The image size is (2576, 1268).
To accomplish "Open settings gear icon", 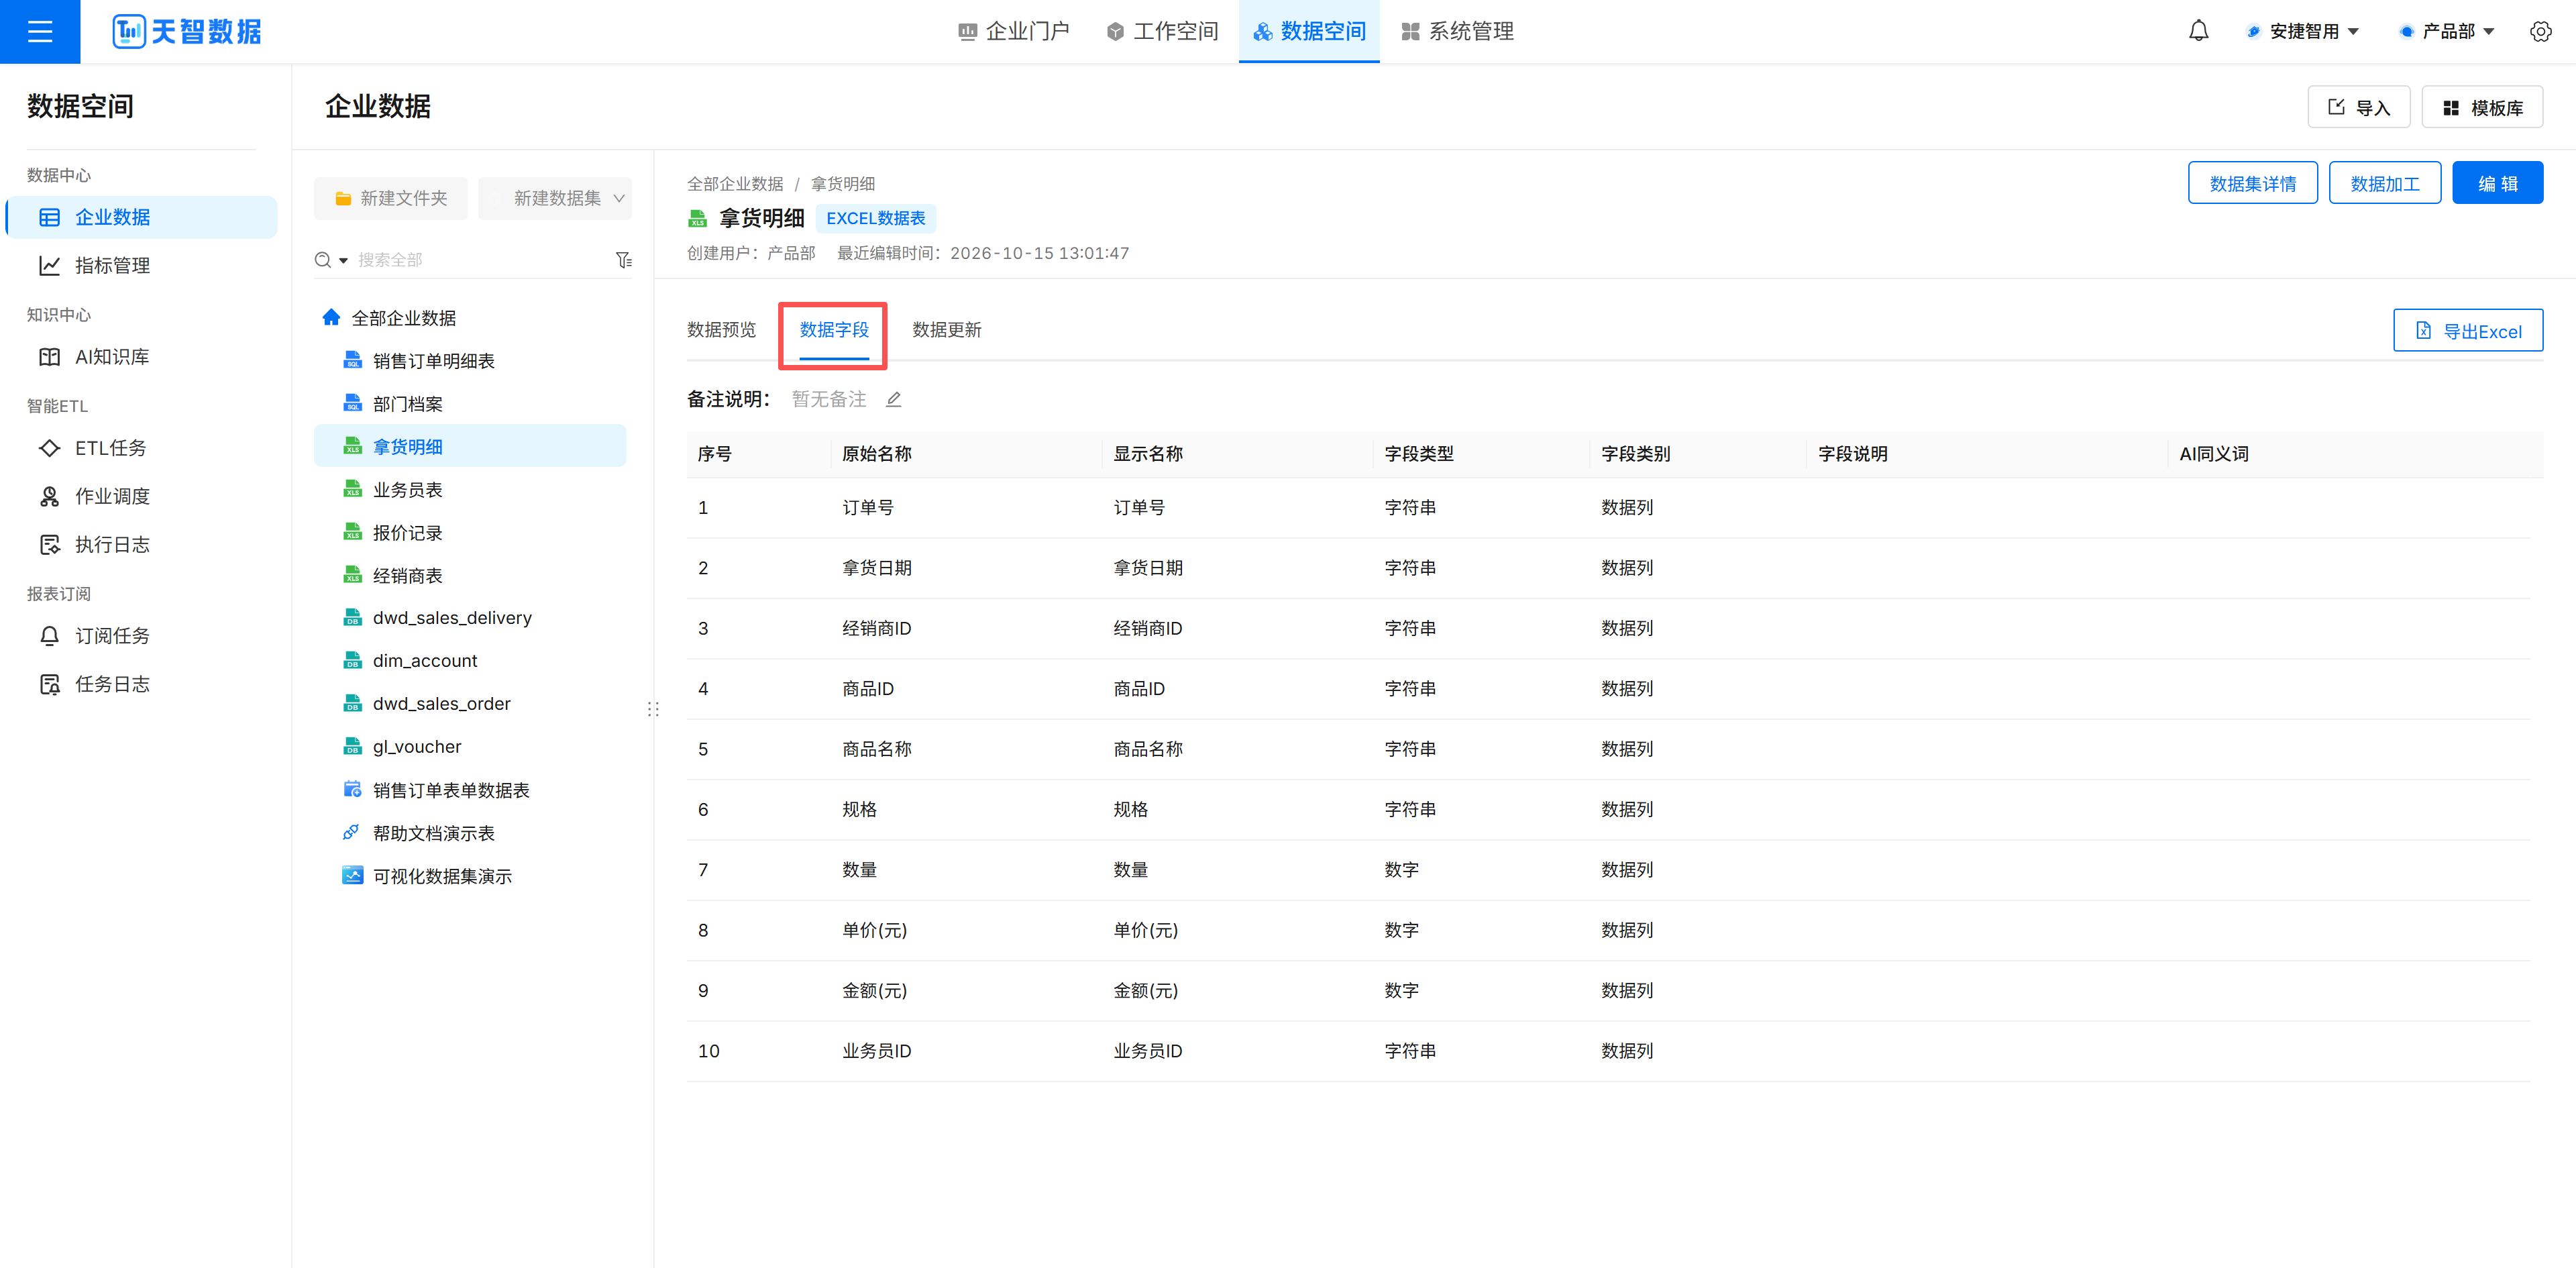I will click(2540, 31).
